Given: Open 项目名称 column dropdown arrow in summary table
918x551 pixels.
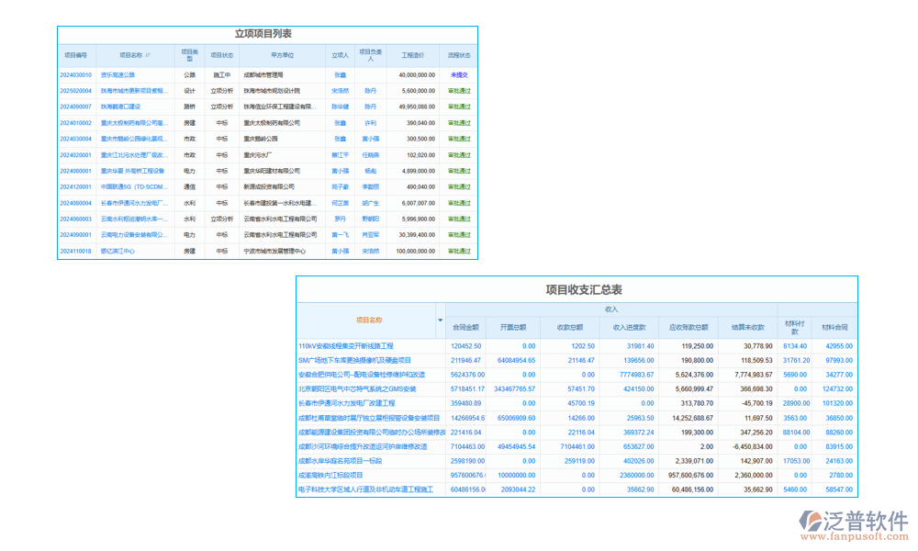Looking at the screenshot, I should pyautogui.click(x=440, y=320).
